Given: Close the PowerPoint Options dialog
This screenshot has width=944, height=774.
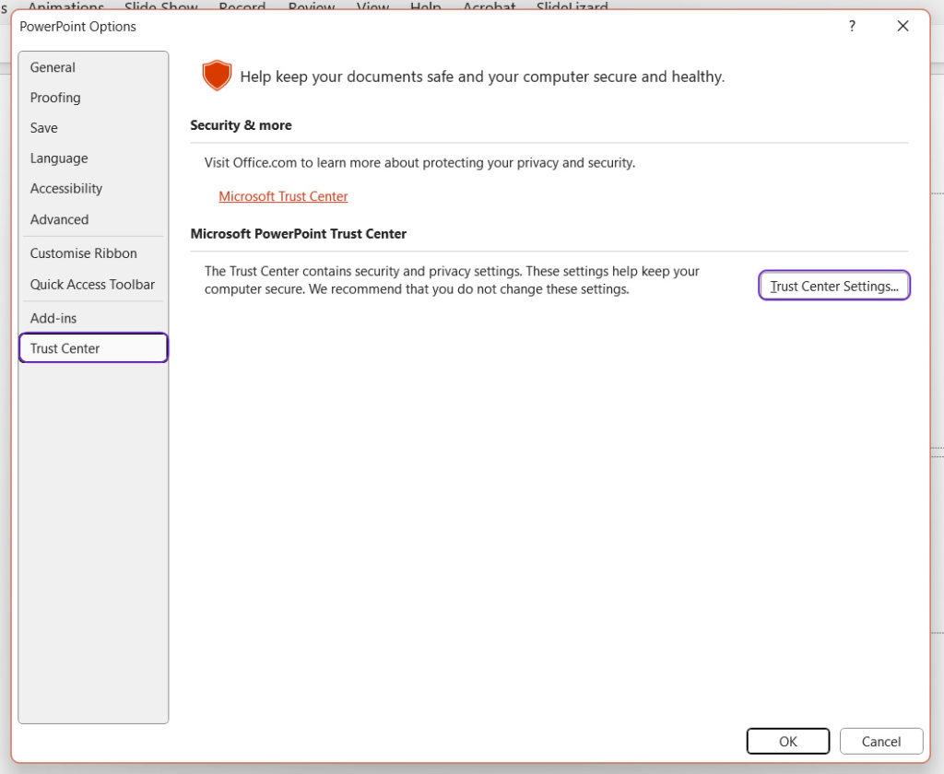Looking at the screenshot, I should click(x=903, y=27).
